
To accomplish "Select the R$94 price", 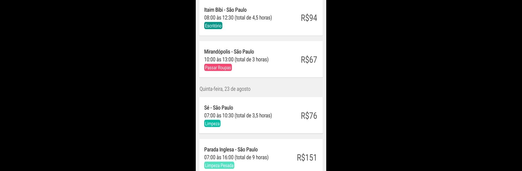I will point(309,18).
